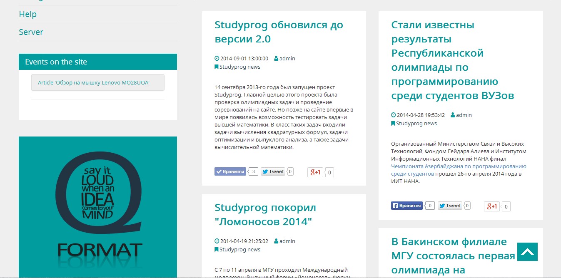The height and width of the screenshot is (278, 561).
Task: Open 'Стали известны результаты Республиканской олимпиады' headline
Action: [x=453, y=60]
